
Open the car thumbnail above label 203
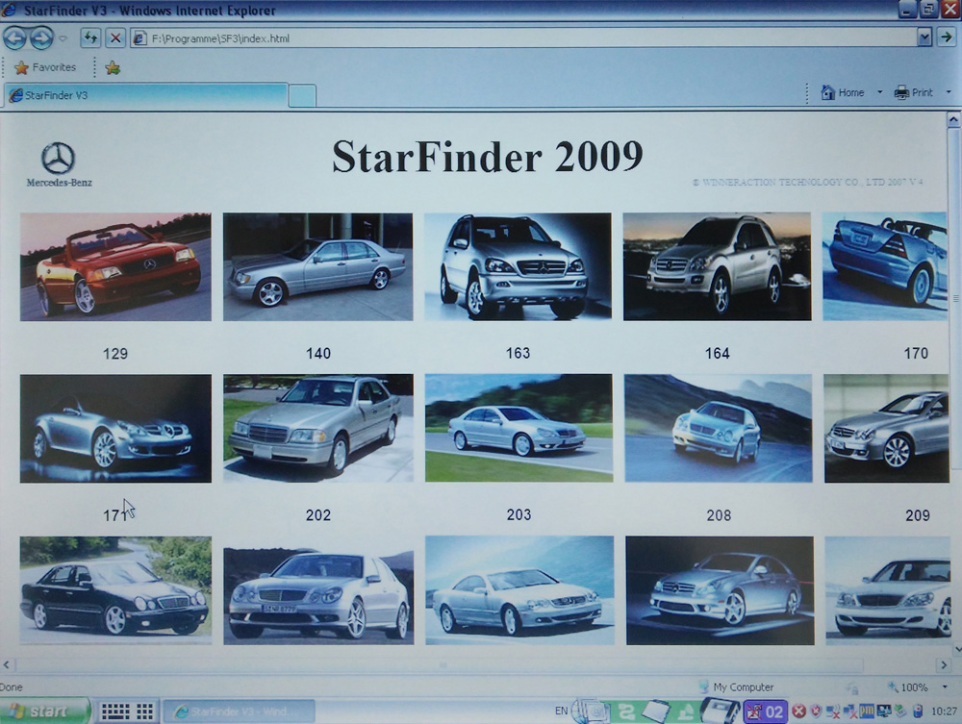(519, 428)
